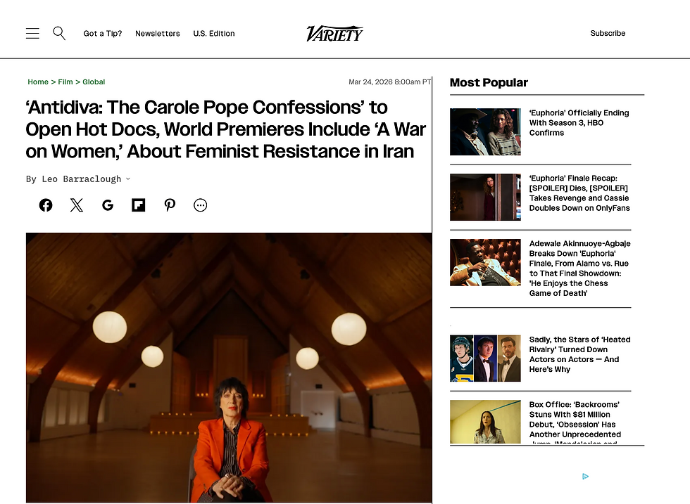Open the hamburger menu icon
Viewport: 690px width, 504px height.
coord(32,34)
